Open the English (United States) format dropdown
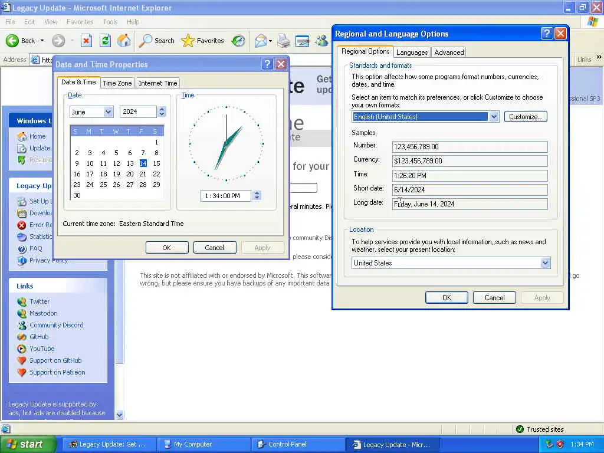604x453 pixels. [494, 117]
